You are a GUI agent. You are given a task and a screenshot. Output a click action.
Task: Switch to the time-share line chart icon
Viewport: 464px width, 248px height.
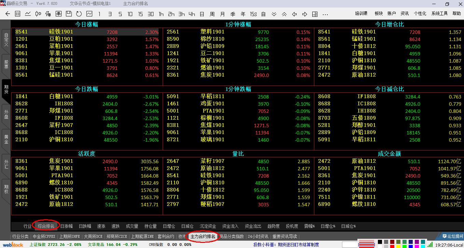[28, 14]
